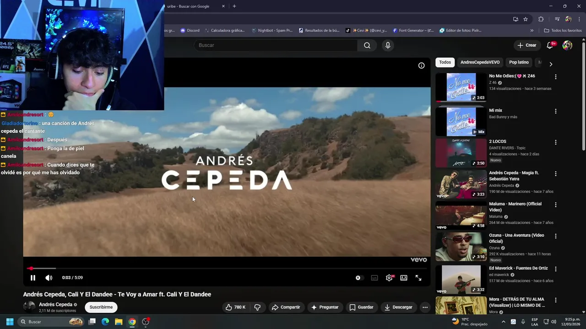Click into the YouTube Buscar search field
586x329 pixels.
coord(276,45)
